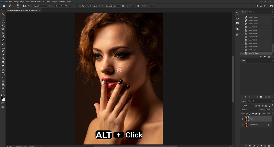Select the Gradient tool
Screen dimensions: 274x147
pyautogui.click(x=3, y=59)
